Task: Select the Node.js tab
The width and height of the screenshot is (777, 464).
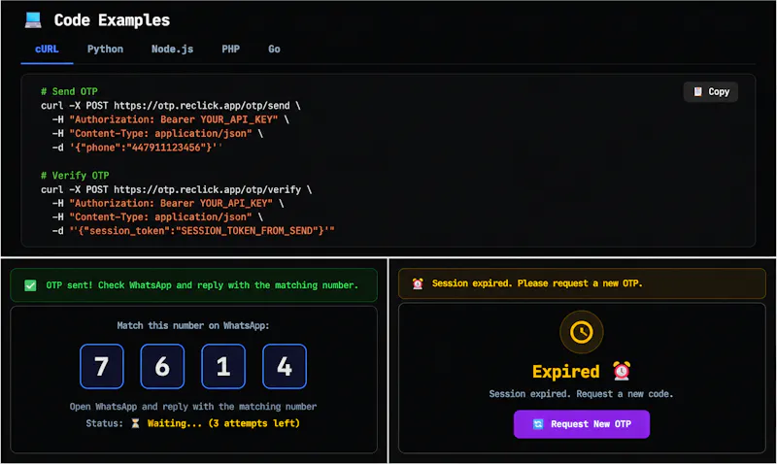Action: click(173, 50)
